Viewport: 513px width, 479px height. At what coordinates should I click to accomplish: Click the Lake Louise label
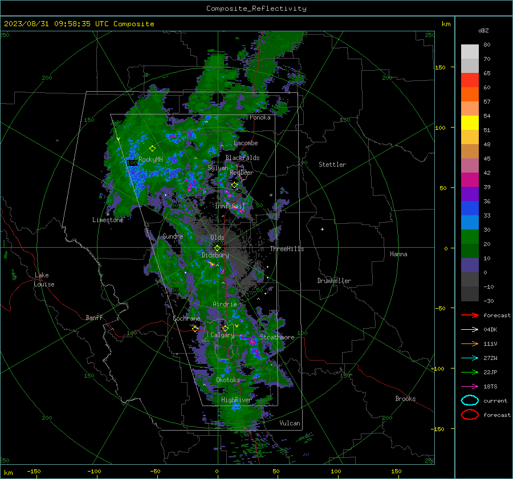click(44, 280)
